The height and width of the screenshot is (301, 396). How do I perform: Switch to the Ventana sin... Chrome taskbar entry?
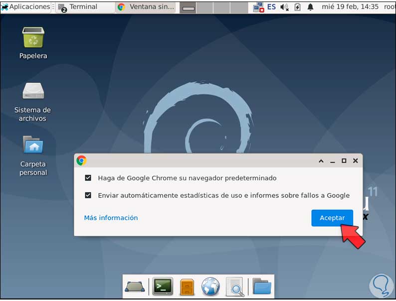coord(147,7)
